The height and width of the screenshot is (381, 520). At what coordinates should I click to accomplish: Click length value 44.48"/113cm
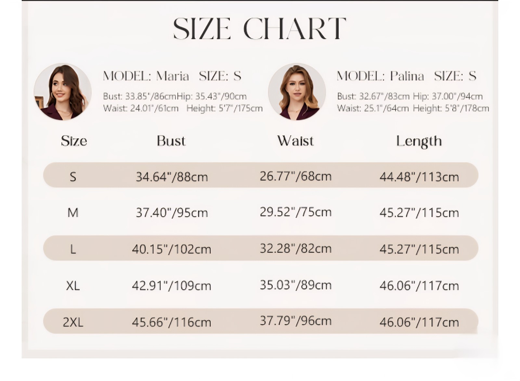point(419,177)
